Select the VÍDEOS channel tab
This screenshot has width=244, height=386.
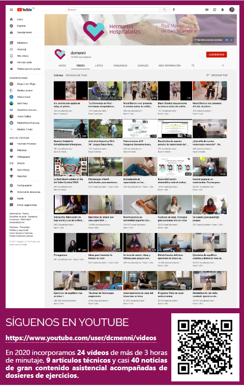tap(80, 66)
